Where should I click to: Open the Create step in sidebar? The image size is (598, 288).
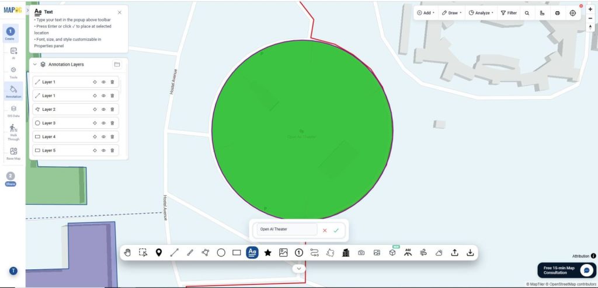11,33
